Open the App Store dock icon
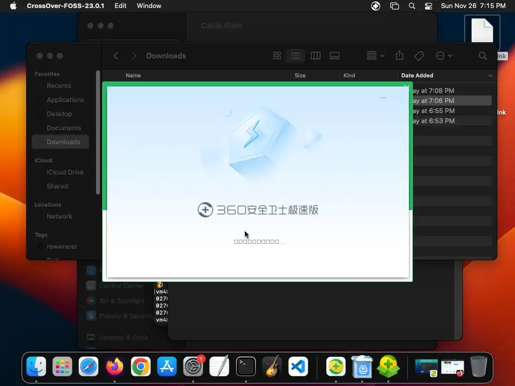Viewport: 515px width, 386px height. pos(167,366)
